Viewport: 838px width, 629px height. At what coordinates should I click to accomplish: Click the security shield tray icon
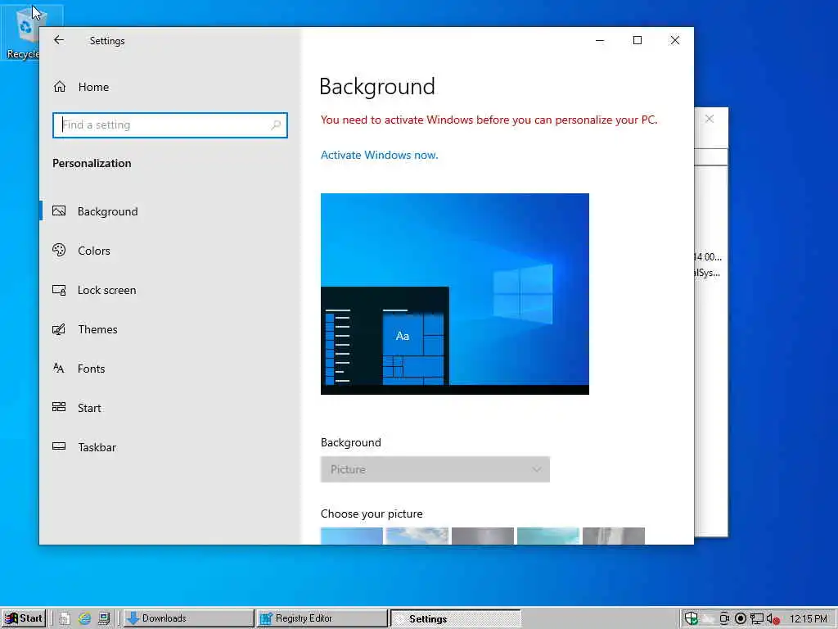(691, 618)
